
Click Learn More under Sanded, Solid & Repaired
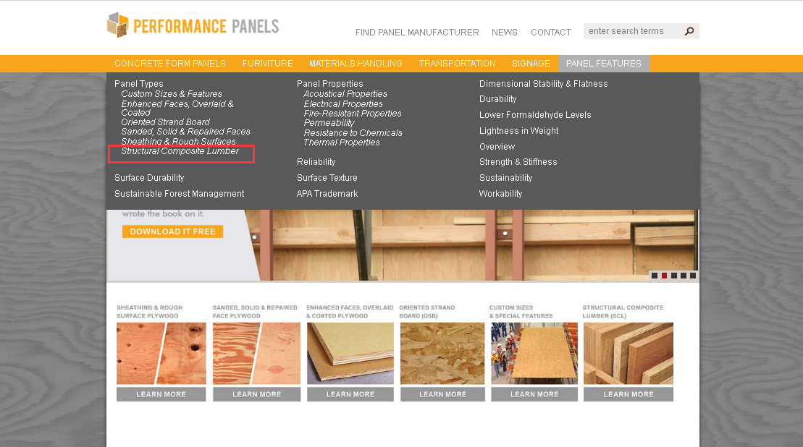tap(256, 394)
